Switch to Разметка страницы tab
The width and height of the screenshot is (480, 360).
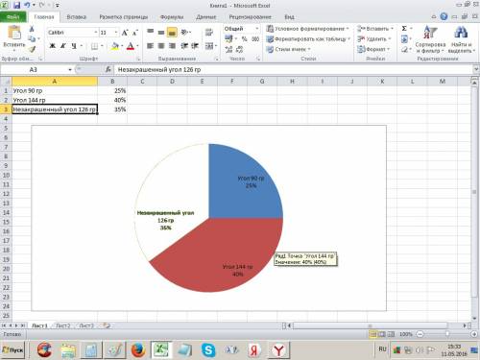[124, 17]
